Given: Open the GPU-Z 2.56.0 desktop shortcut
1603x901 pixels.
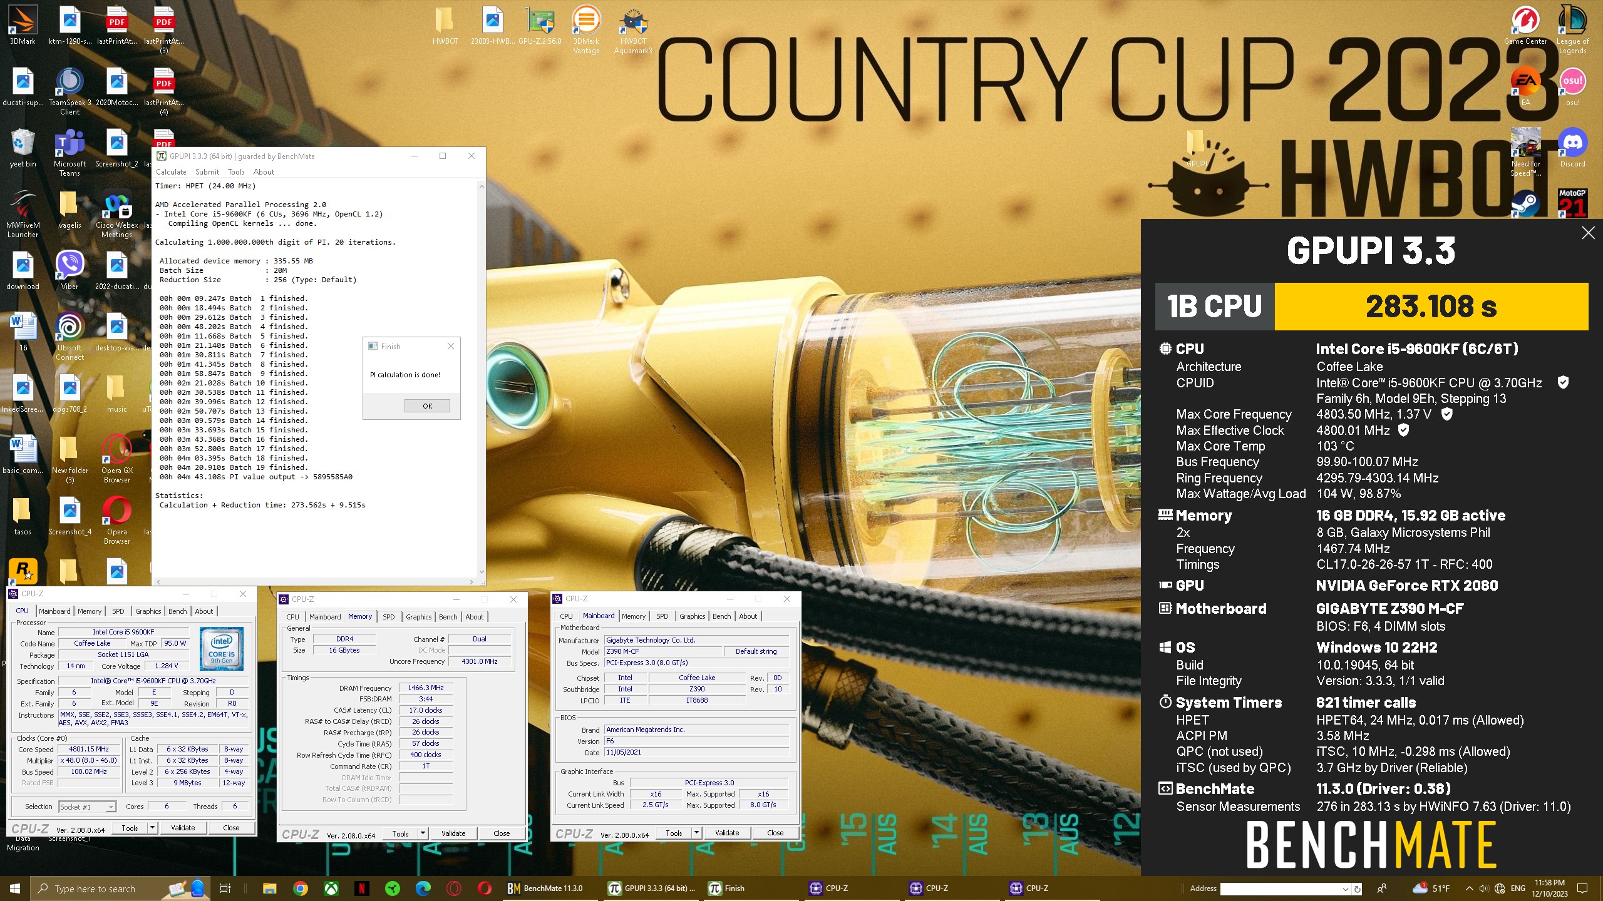Looking at the screenshot, I should (540, 25).
